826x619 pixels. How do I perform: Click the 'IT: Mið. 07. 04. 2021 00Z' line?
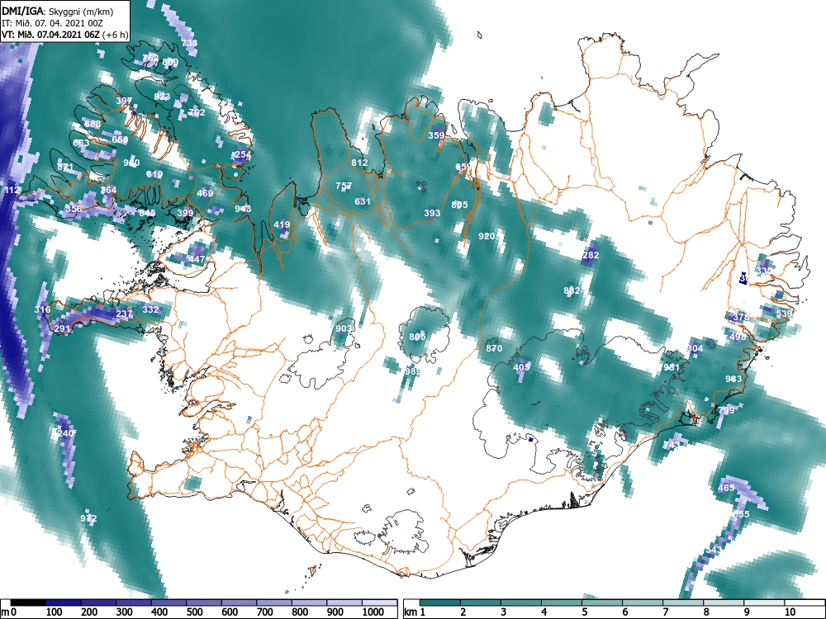tap(51, 23)
